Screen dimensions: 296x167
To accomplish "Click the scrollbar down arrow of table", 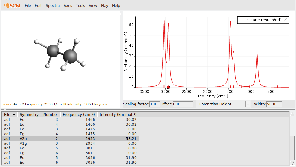I will point(292,163).
